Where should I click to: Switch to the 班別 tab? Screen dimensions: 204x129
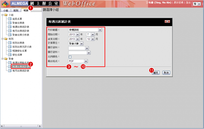16,10
